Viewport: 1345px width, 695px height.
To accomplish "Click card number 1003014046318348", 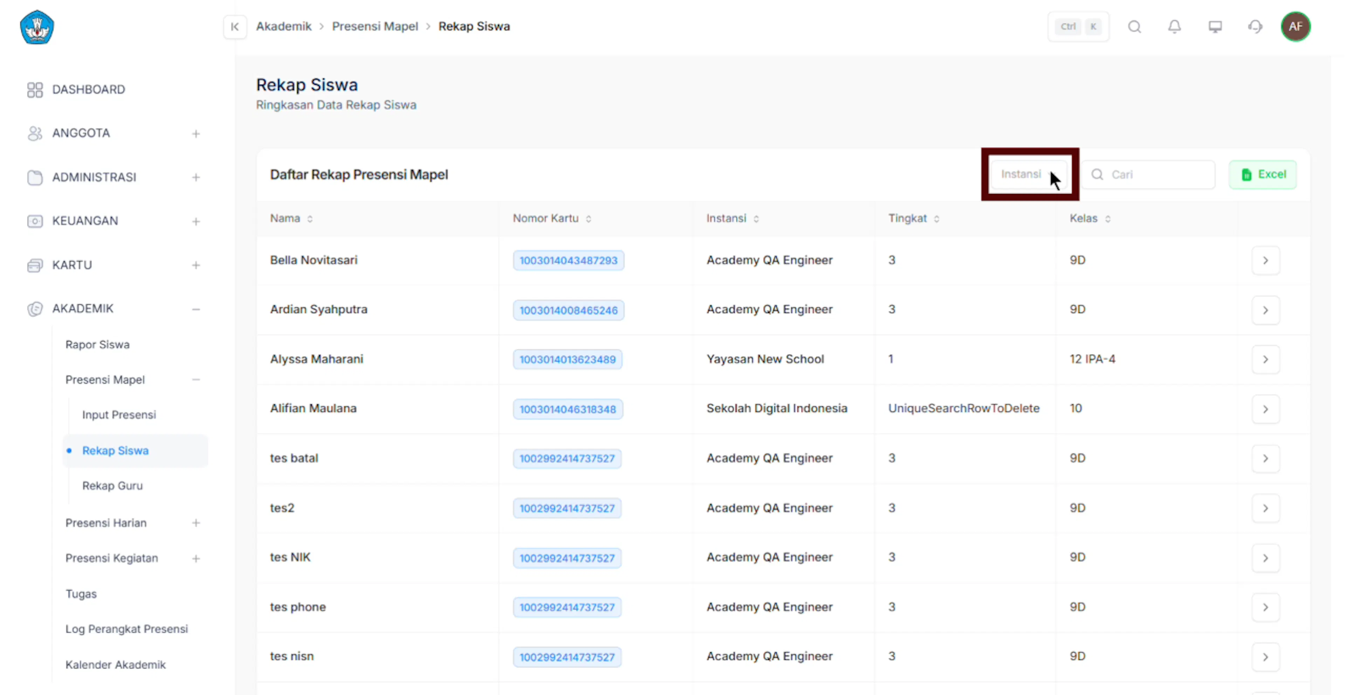I will pyautogui.click(x=567, y=409).
